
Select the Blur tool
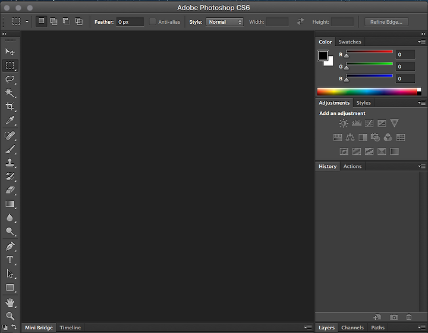pos(10,217)
